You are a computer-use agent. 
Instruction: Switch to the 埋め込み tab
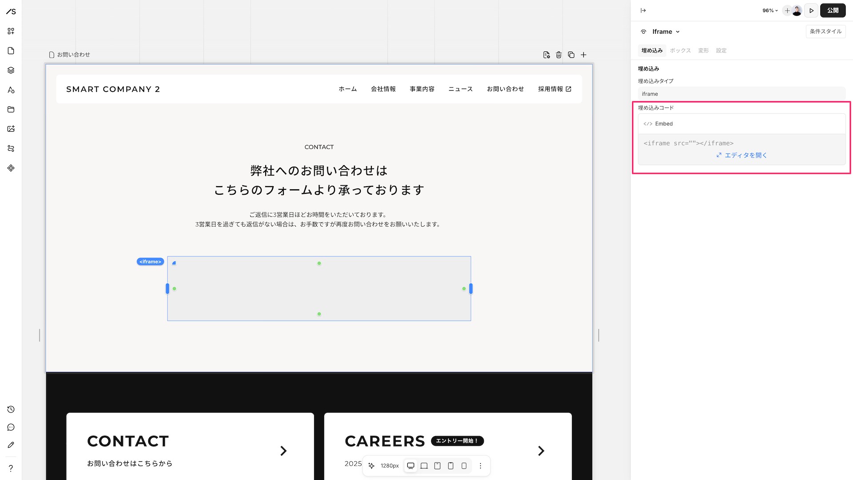[652, 51]
